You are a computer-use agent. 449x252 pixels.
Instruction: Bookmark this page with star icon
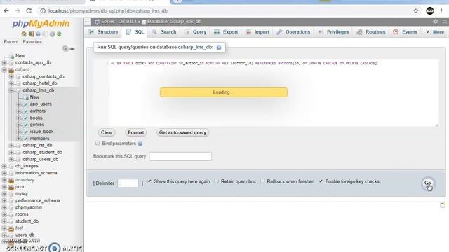click(x=416, y=11)
